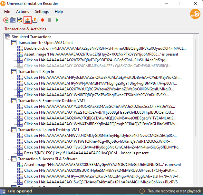Screen dimensions: 203x195
Task: Select Transaction 2: Sign In node
Action: 36,72
